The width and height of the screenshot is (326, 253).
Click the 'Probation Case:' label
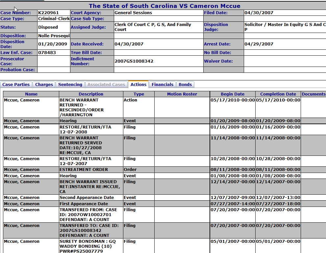click(x=17, y=70)
